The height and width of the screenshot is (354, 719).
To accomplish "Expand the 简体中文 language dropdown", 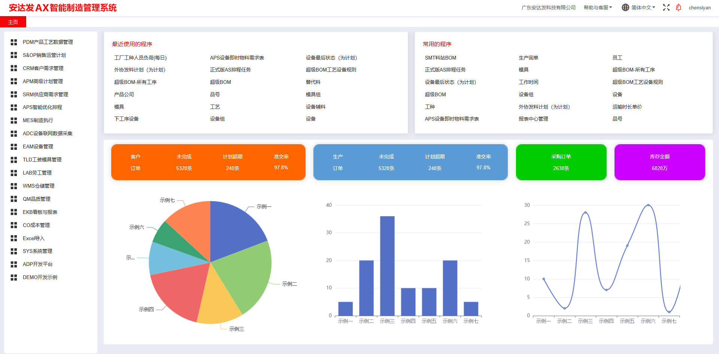I will point(643,7).
